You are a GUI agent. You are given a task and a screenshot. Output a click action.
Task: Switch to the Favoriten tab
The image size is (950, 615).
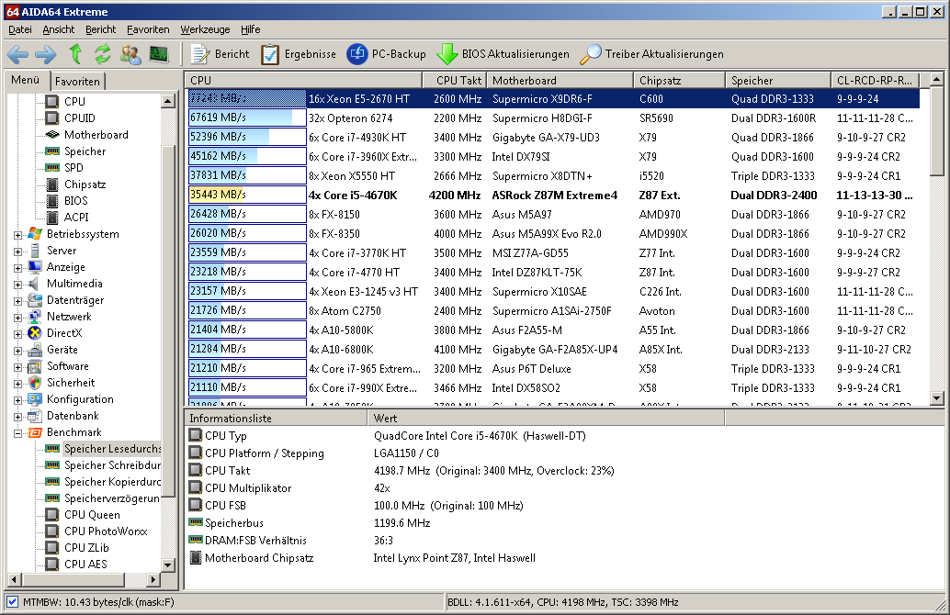[x=77, y=81]
